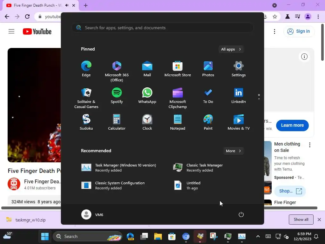Viewport: 325px width, 244px height.
Task: Show More recommended items
Action: tap(233, 151)
